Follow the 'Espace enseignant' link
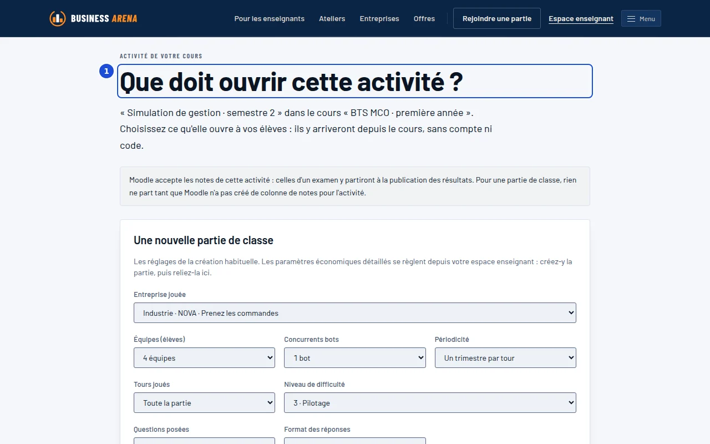The width and height of the screenshot is (710, 444). point(581,18)
